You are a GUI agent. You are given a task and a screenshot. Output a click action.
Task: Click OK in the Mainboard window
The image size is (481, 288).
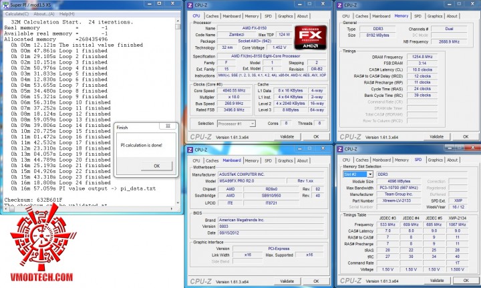[x=316, y=281]
